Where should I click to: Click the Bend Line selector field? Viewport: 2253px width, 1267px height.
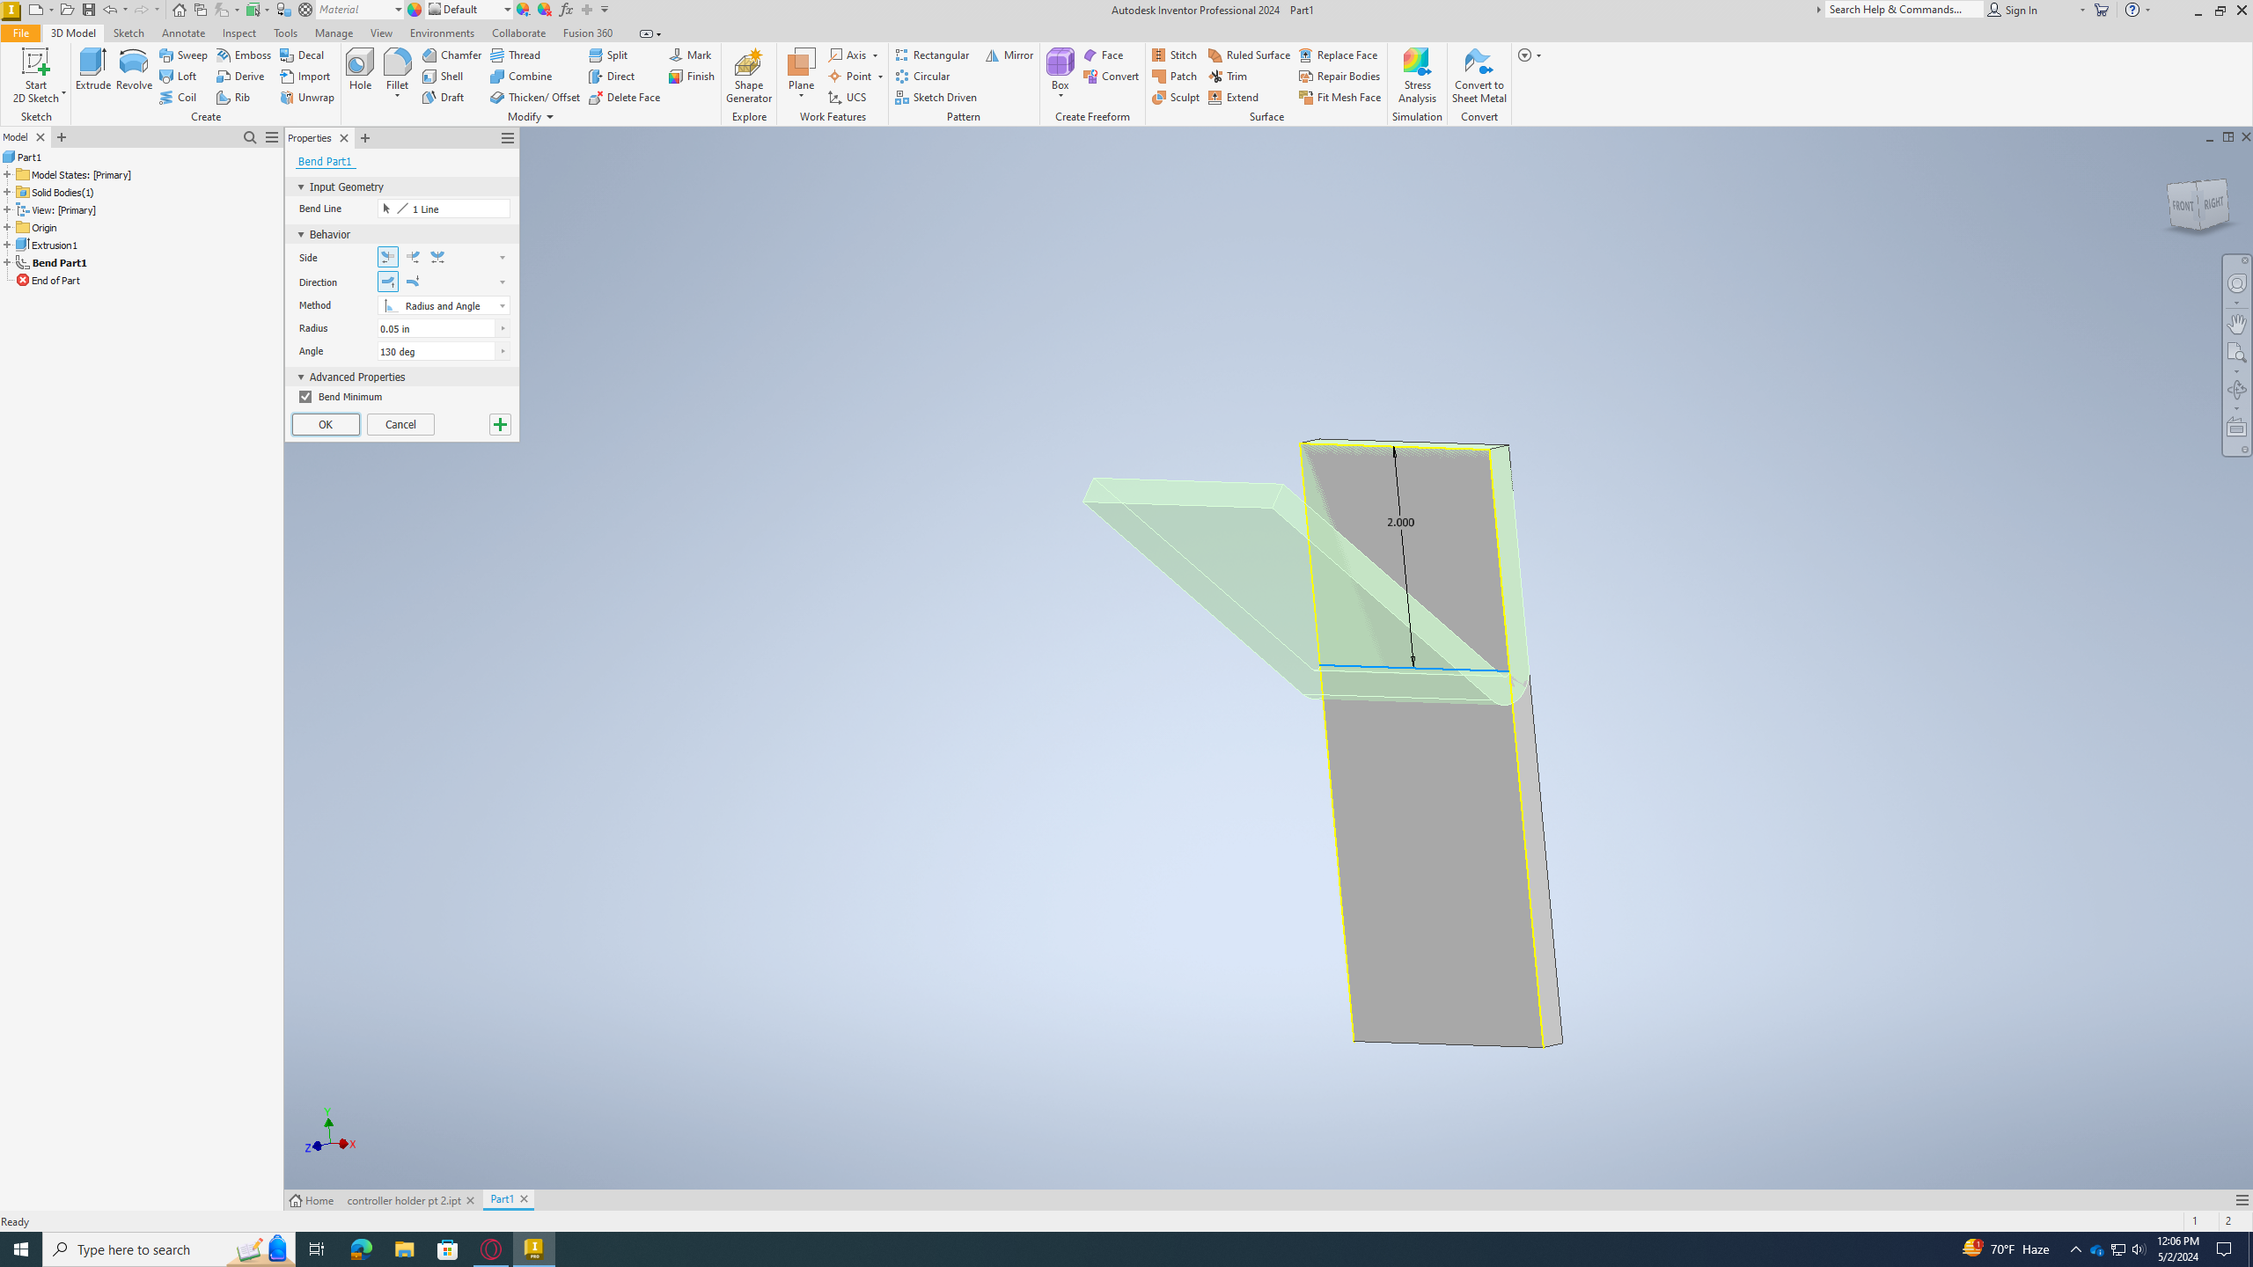coord(444,209)
